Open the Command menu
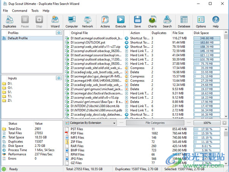Screen dimensions: 229x172 pos(20,11)
